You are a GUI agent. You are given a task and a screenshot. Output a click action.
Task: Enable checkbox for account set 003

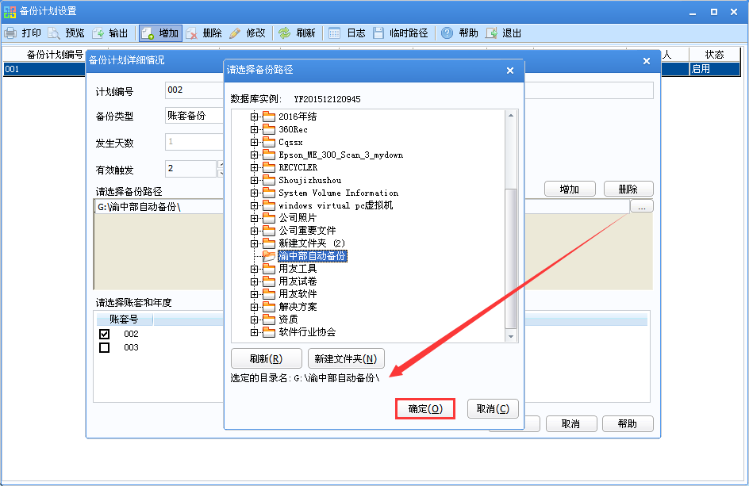coord(104,347)
